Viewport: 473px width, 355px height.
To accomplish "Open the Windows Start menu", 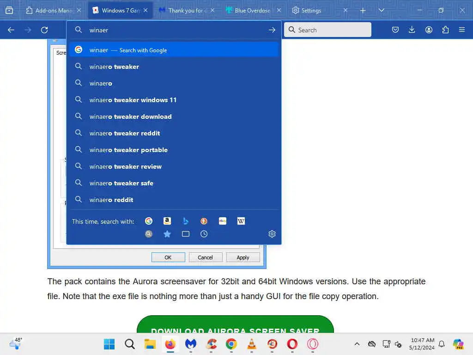I will point(109,344).
